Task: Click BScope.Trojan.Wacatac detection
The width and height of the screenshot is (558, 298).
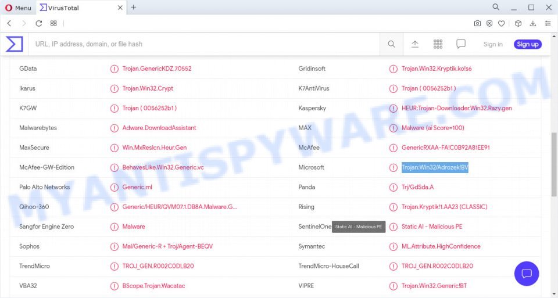Action: [153, 286]
